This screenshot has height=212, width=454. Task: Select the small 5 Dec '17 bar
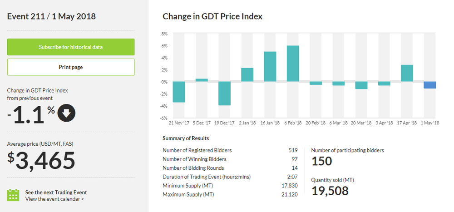[202, 80]
